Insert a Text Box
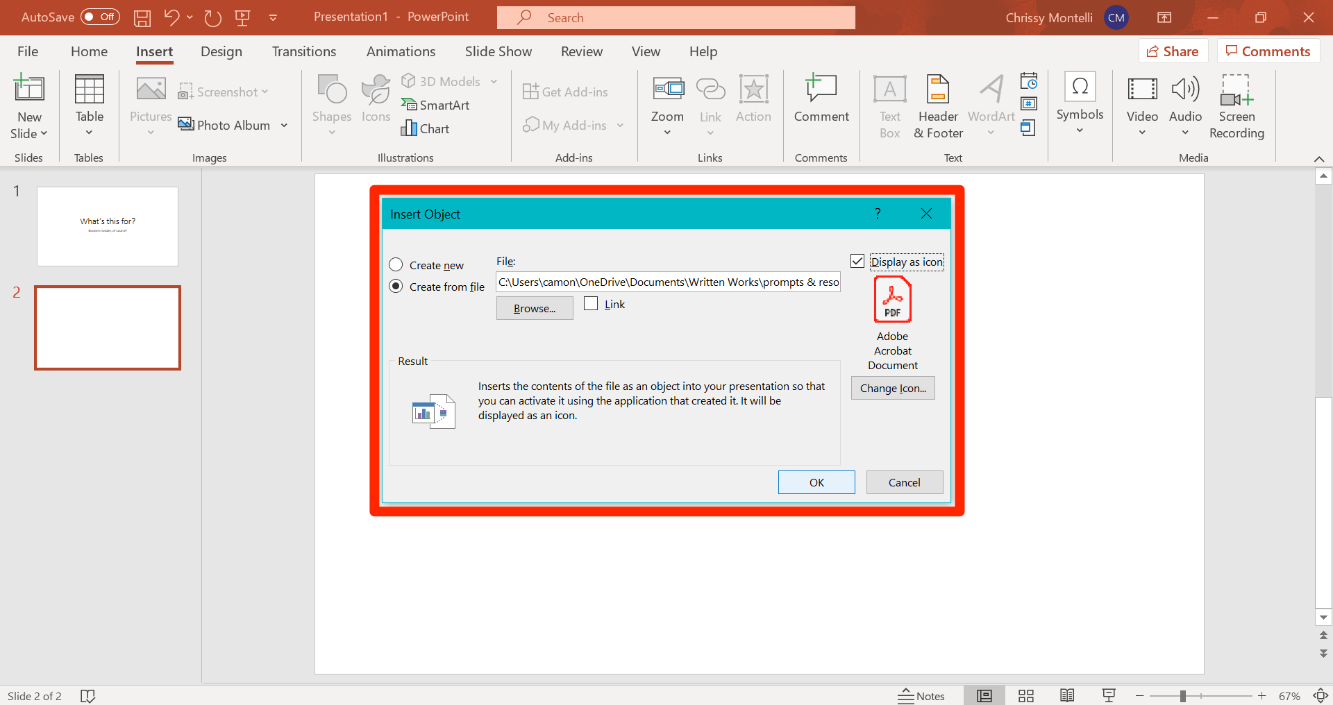Screen dimensions: 1333x705 [889, 108]
